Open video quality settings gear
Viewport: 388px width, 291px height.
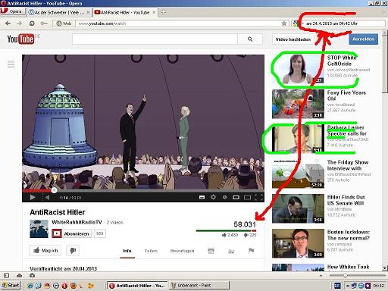pyautogui.click(x=214, y=197)
